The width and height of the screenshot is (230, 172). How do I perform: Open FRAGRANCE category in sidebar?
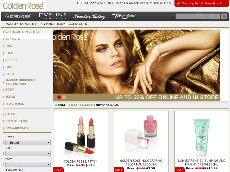click(x=15, y=104)
